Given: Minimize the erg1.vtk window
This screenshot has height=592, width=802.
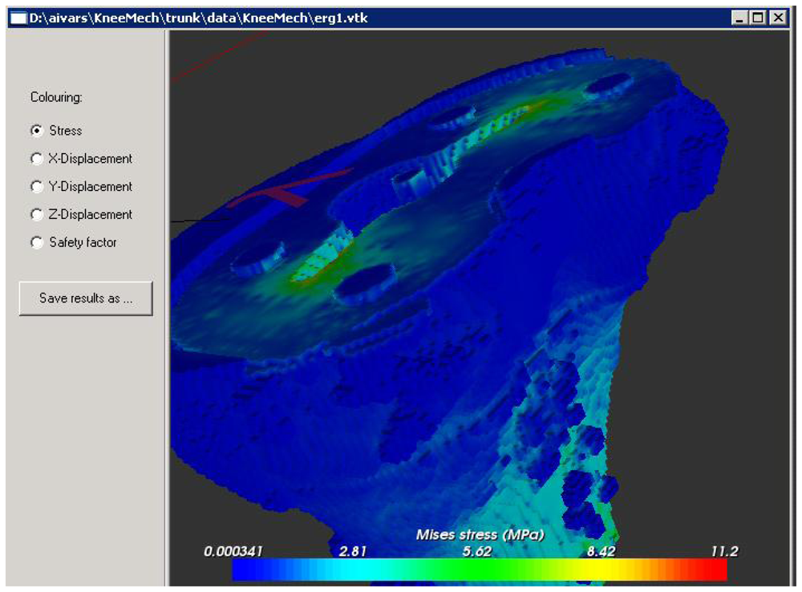Looking at the screenshot, I should coord(740,18).
